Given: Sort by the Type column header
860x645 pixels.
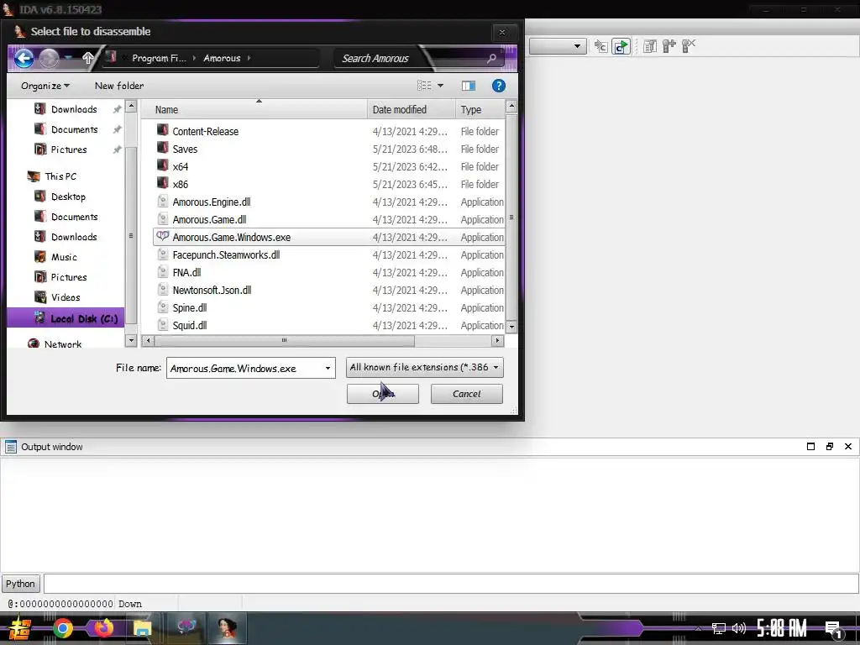Looking at the screenshot, I should (x=480, y=110).
